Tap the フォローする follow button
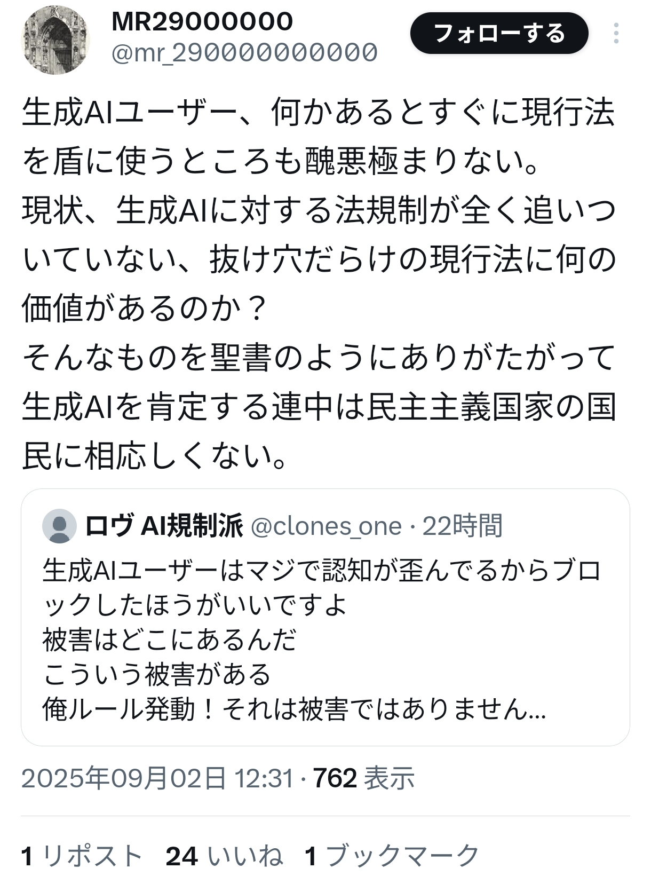The height and width of the screenshot is (884, 651). (x=499, y=34)
